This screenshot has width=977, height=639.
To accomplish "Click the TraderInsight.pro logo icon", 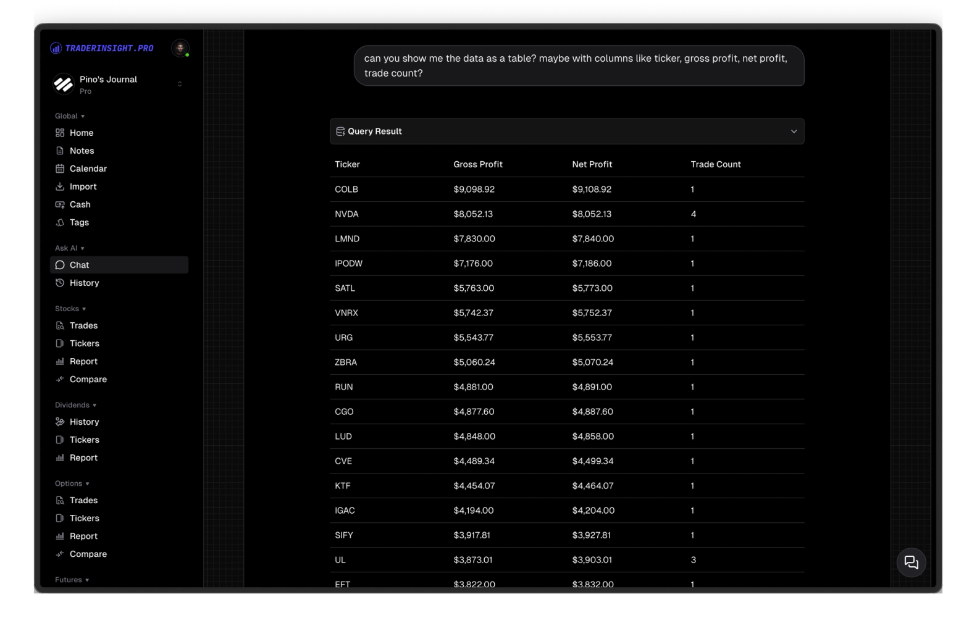I will [56, 48].
